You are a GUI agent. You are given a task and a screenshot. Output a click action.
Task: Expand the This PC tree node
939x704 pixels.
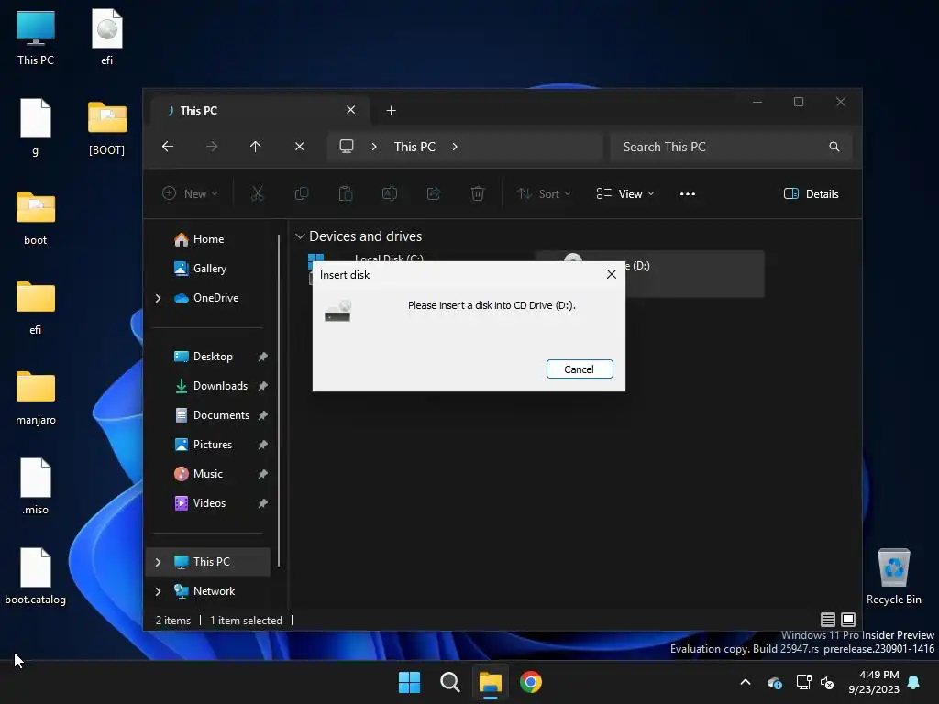point(158,562)
